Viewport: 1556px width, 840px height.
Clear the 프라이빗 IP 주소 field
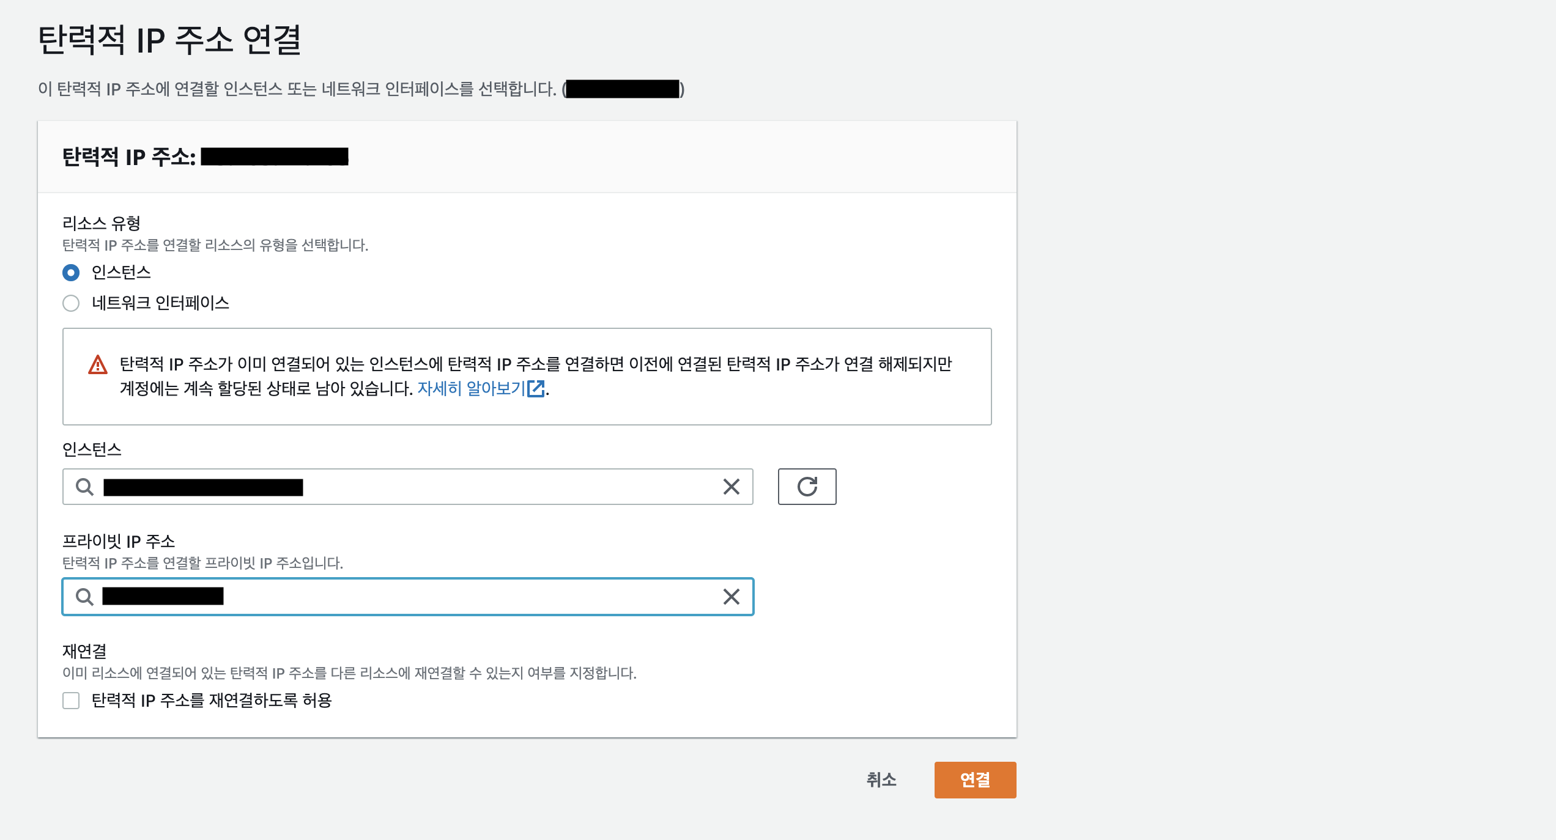pos(732,597)
